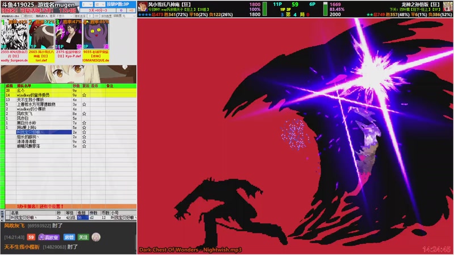Click the 币数 value 12 cell
This screenshot has width=454, height=255.
[x=104, y=218]
